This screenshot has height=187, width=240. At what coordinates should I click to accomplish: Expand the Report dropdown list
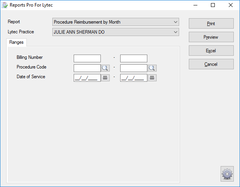(176, 22)
